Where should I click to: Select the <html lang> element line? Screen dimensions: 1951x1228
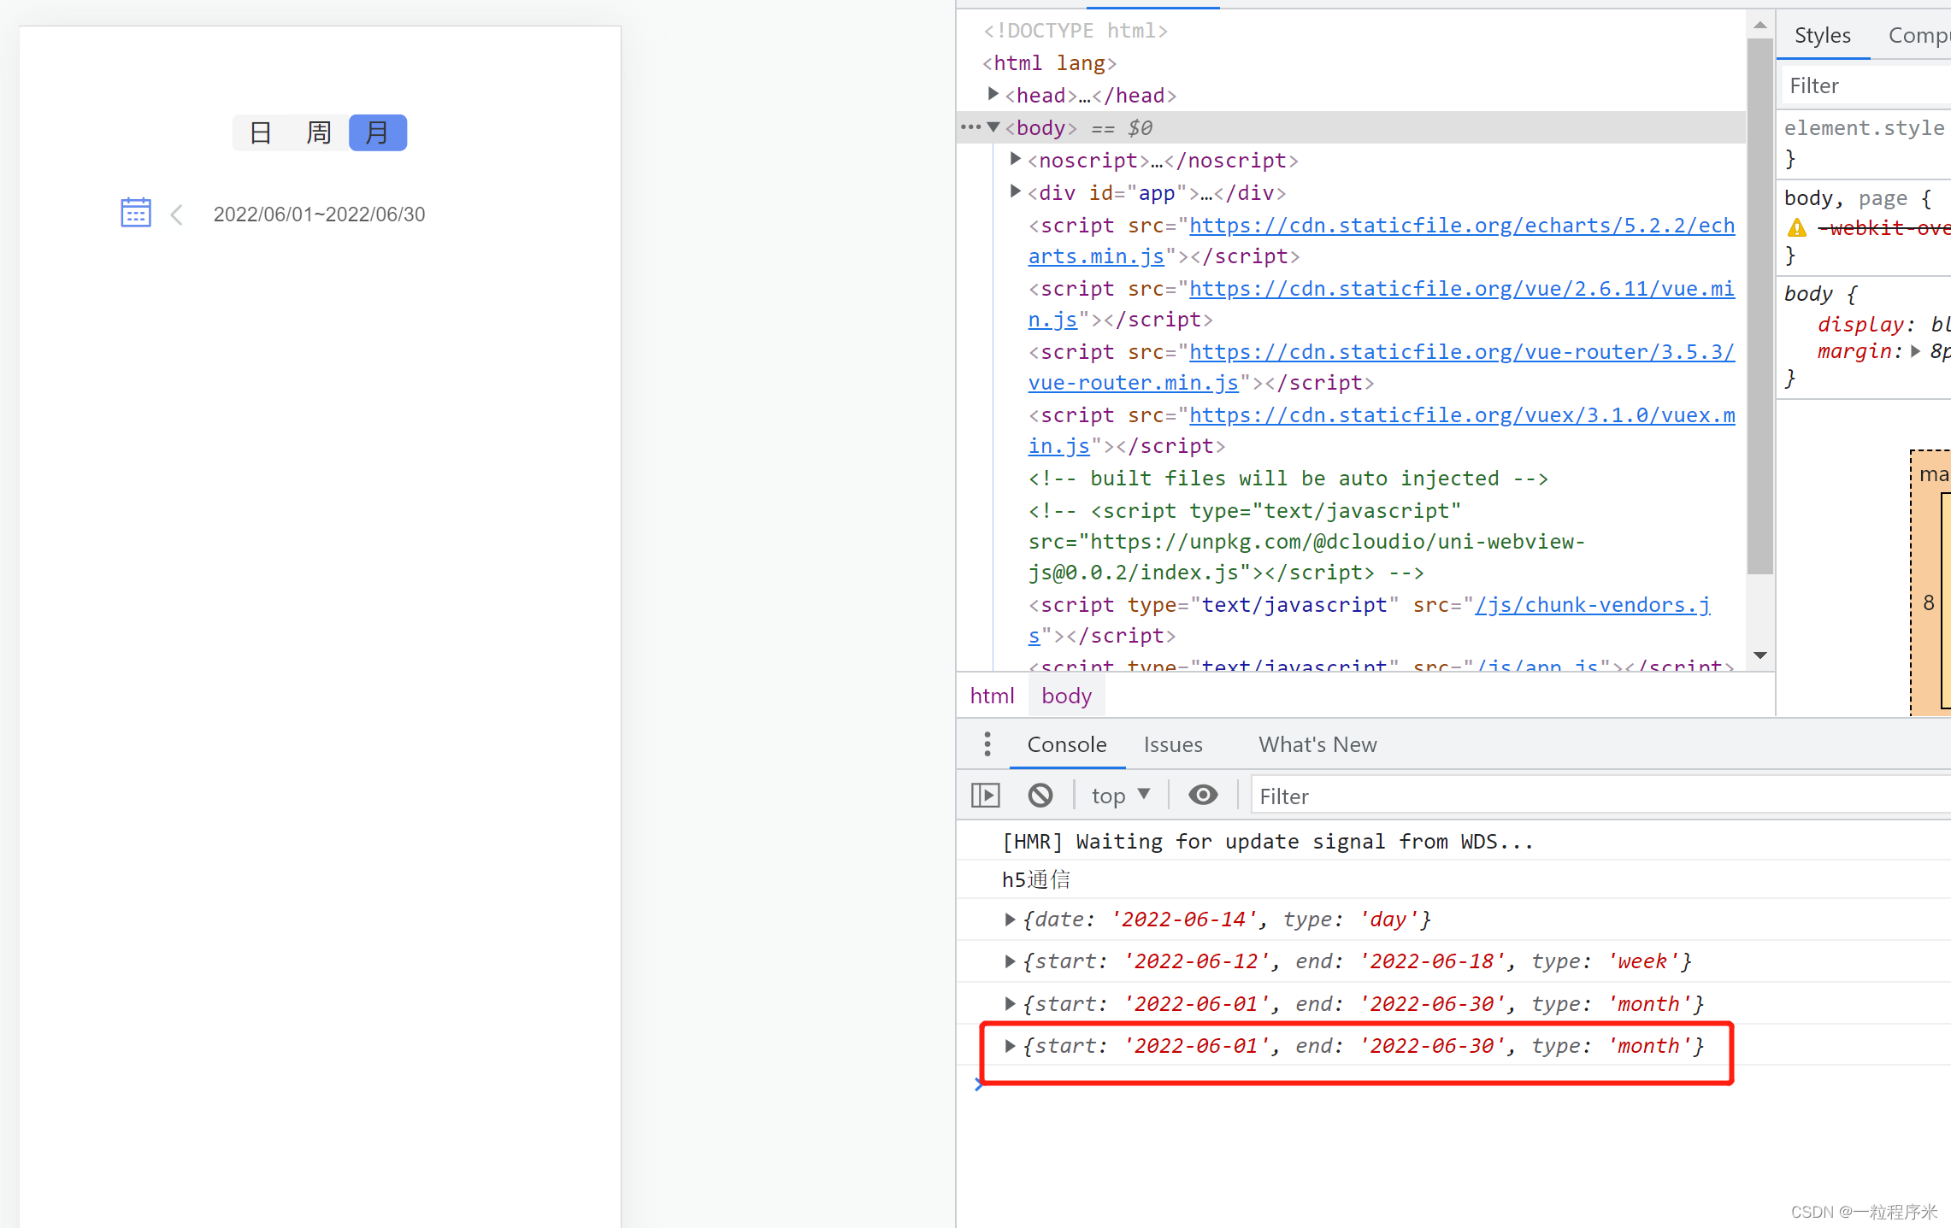(x=1049, y=63)
